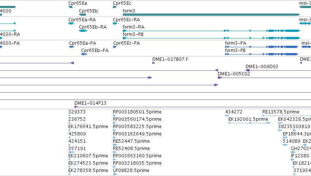The image size is (311, 176).
Task: Click the form3-PB protein feature
Action: pos(262,54)
